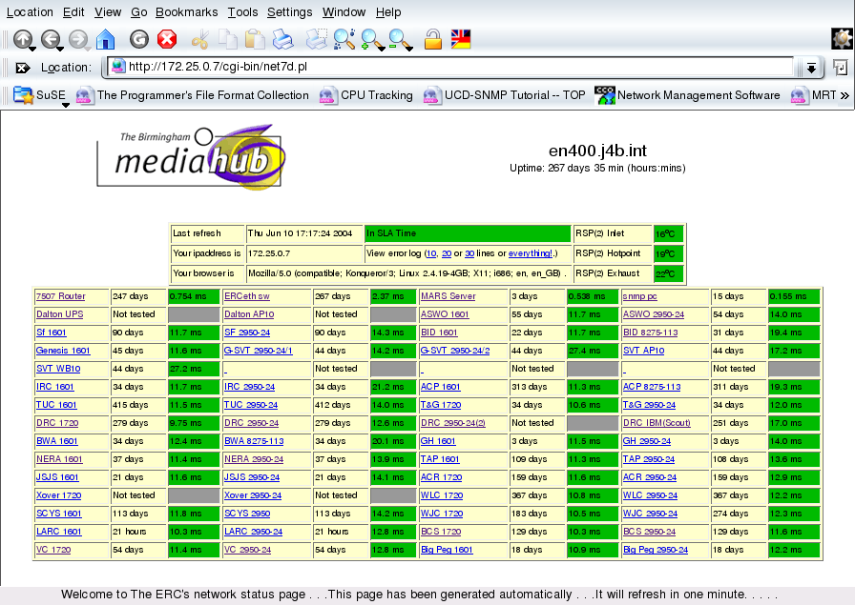Screen dimensions: 855x605
Task: Open The Programmer's File Format Collection bookmark
Action: tap(193, 95)
